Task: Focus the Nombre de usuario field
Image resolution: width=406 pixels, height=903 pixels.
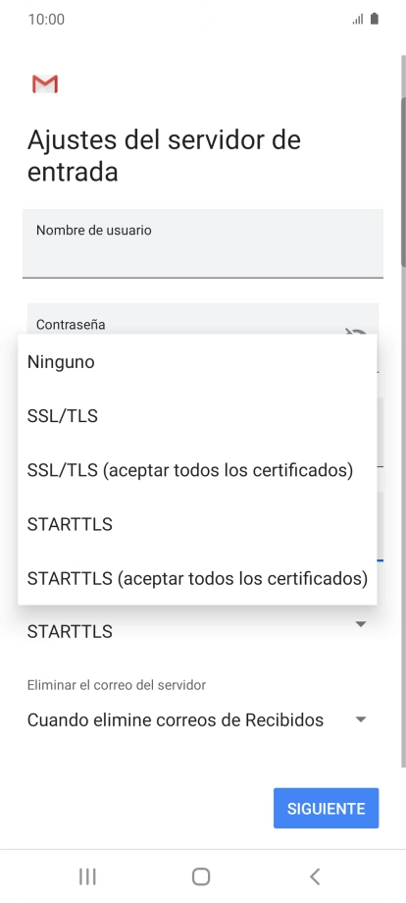Action: pos(203,243)
